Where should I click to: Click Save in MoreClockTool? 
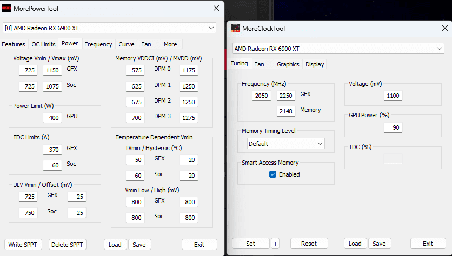380,244
